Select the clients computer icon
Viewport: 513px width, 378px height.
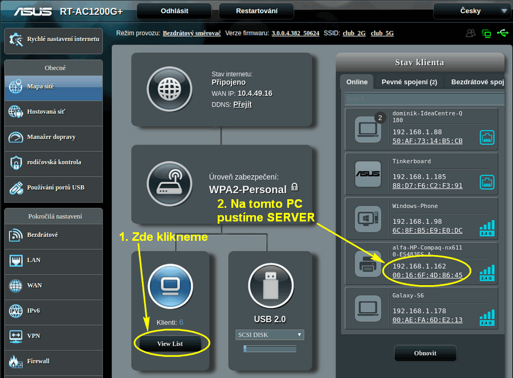coord(170,283)
